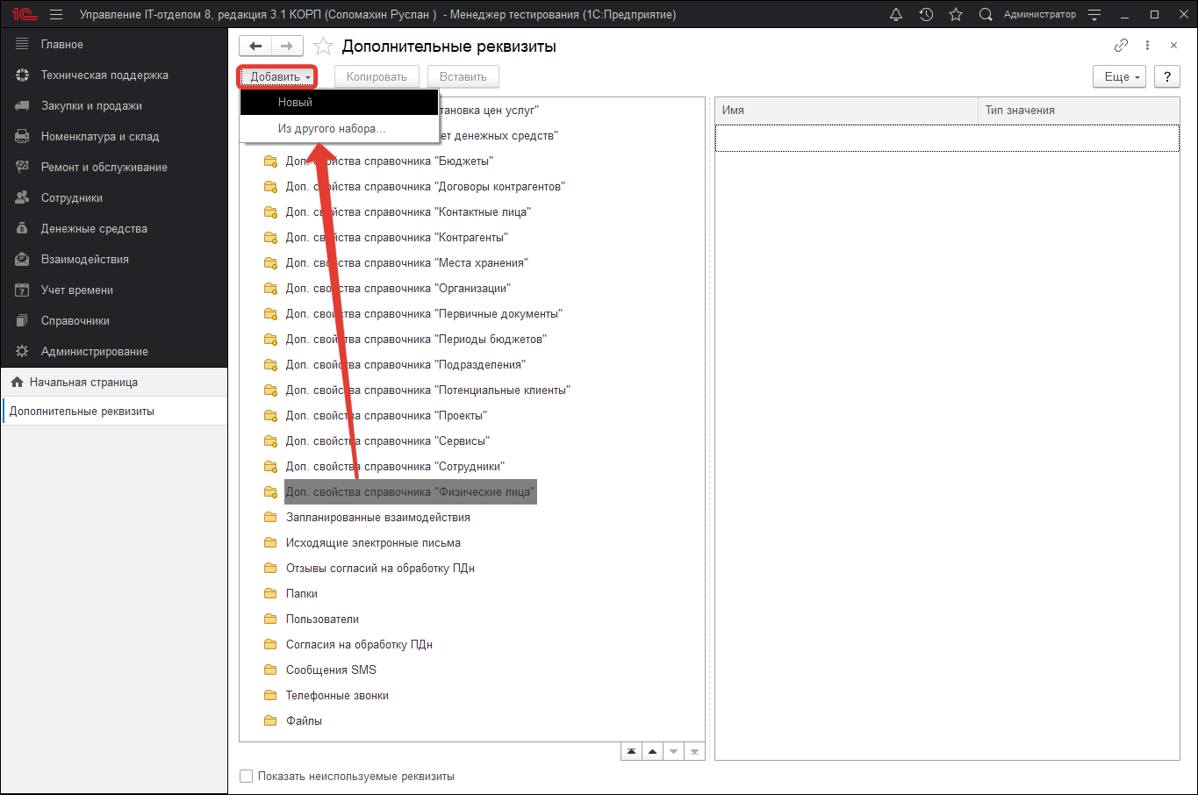Open the "Администрирование" sidebar section
Image resolution: width=1198 pixels, height=795 pixels.
[x=94, y=352]
